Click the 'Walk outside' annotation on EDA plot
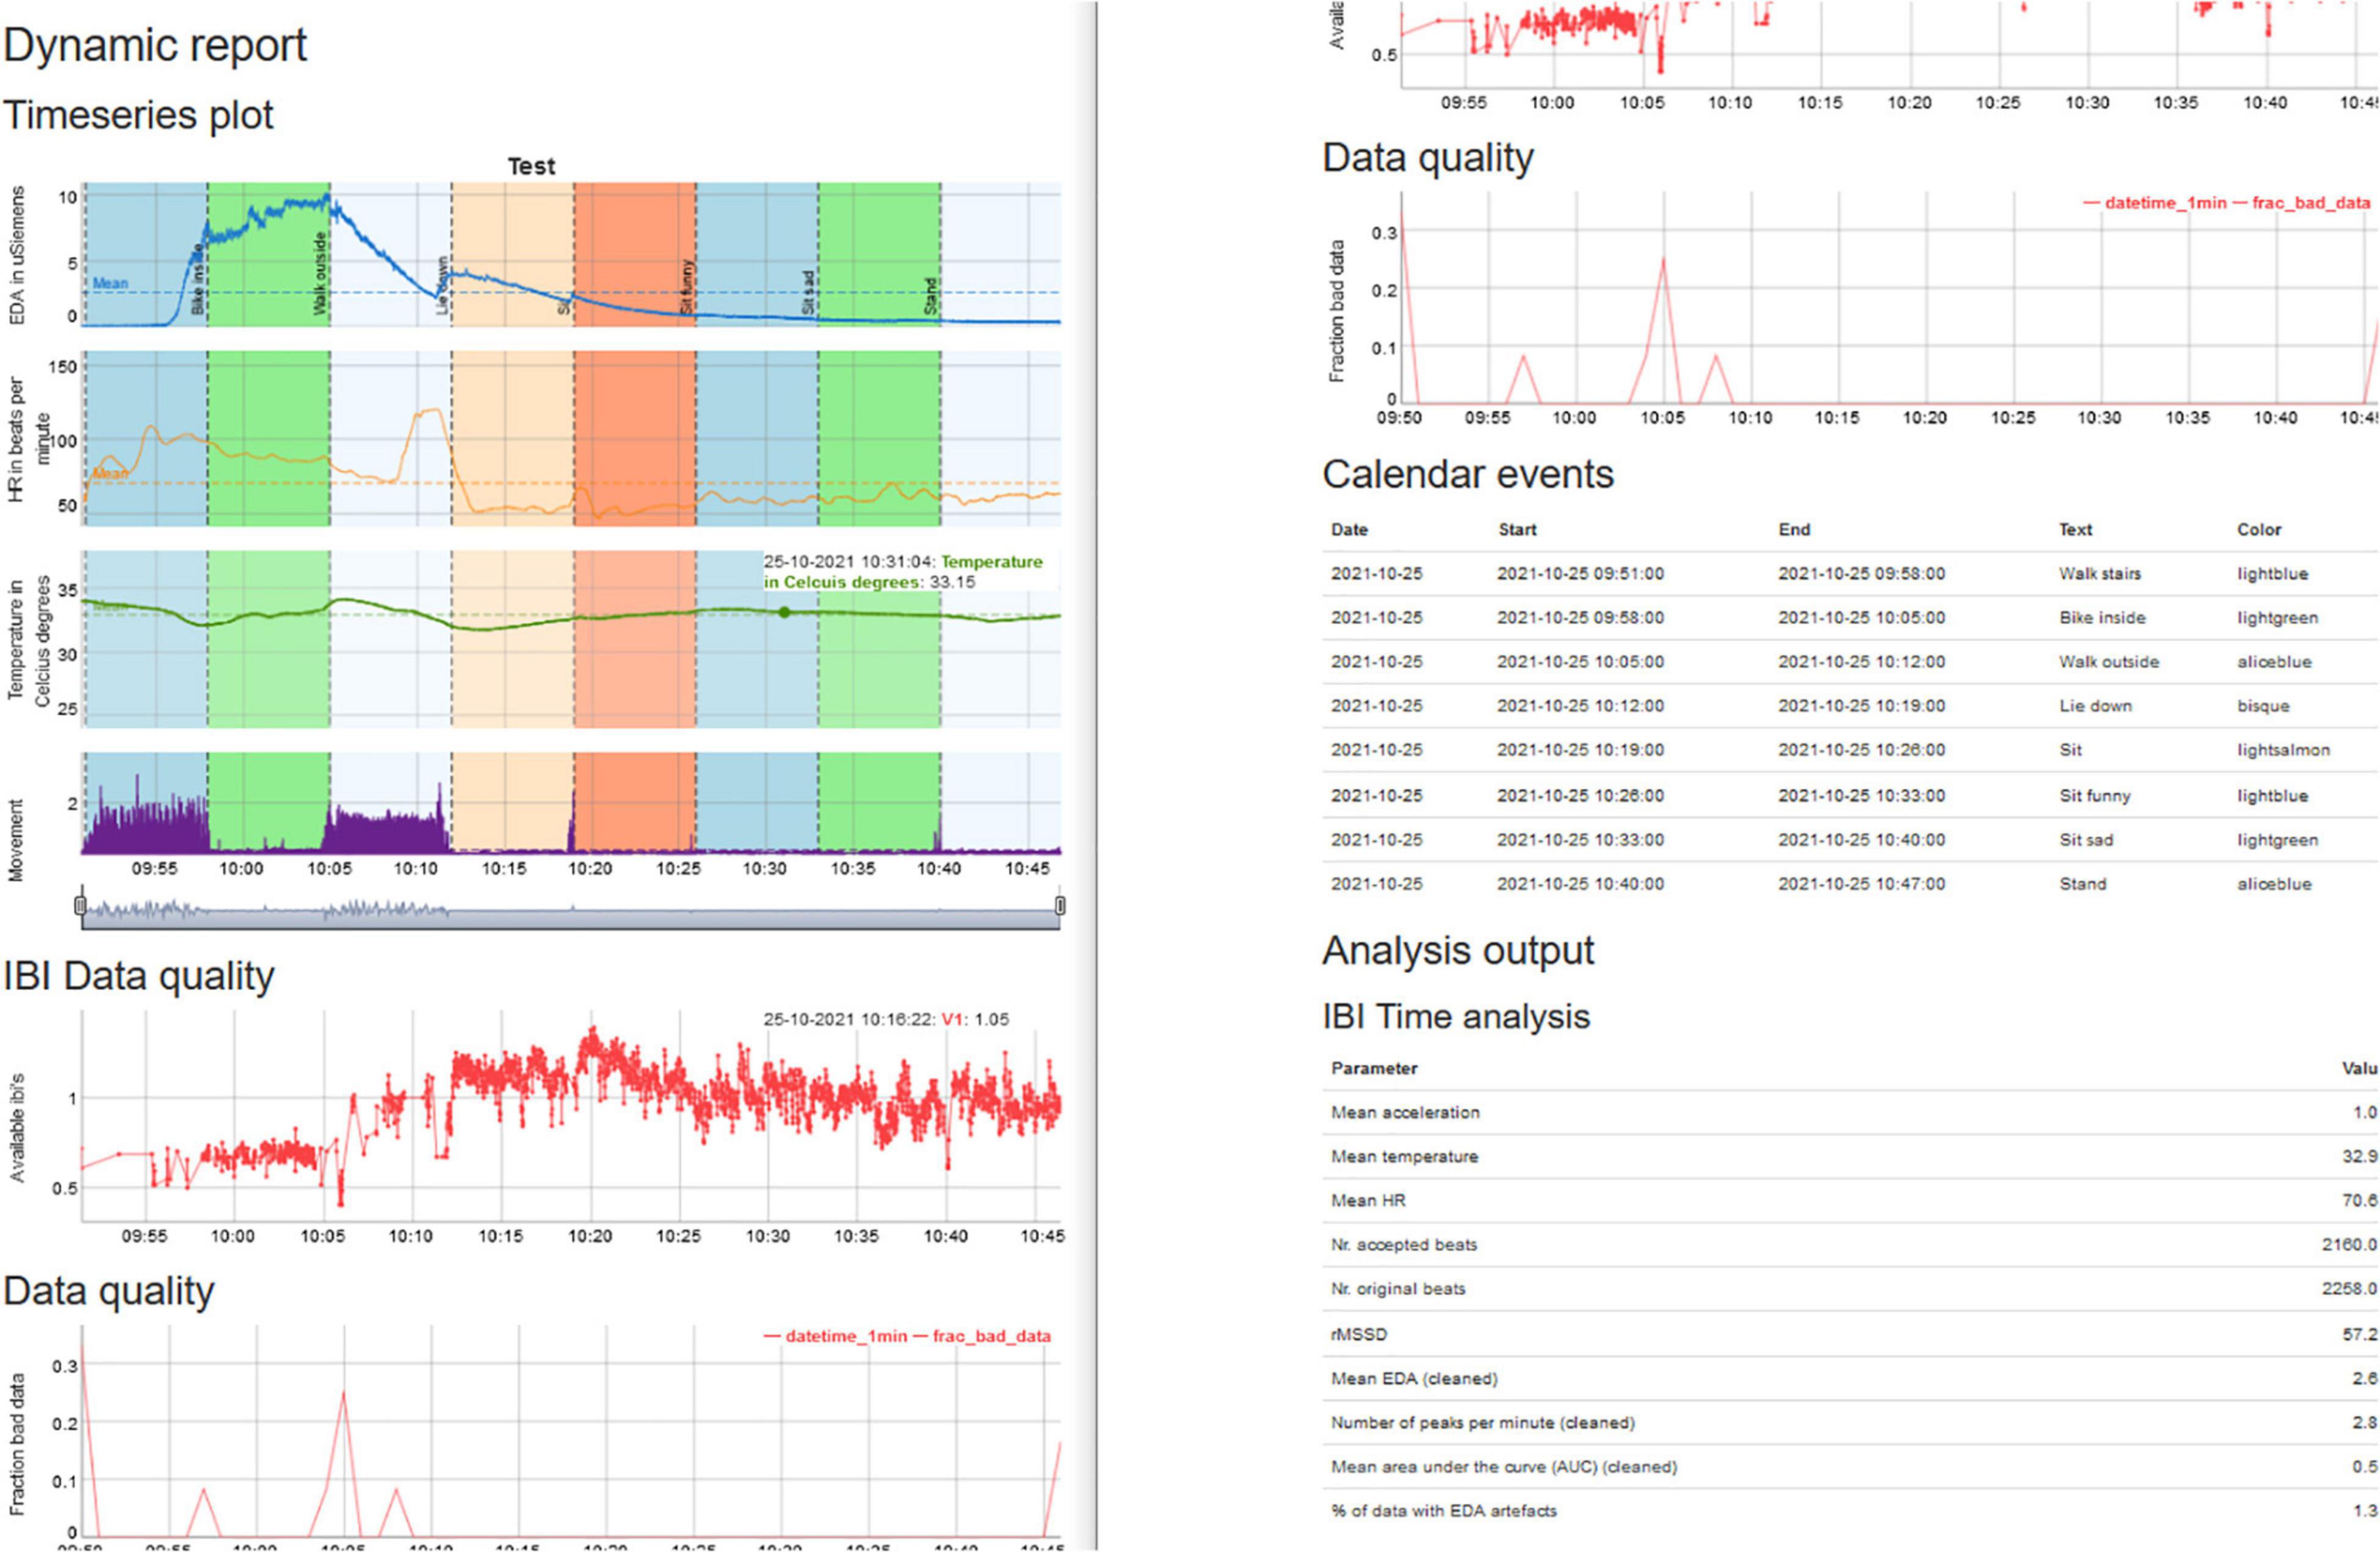2380x1552 pixels. point(320,273)
